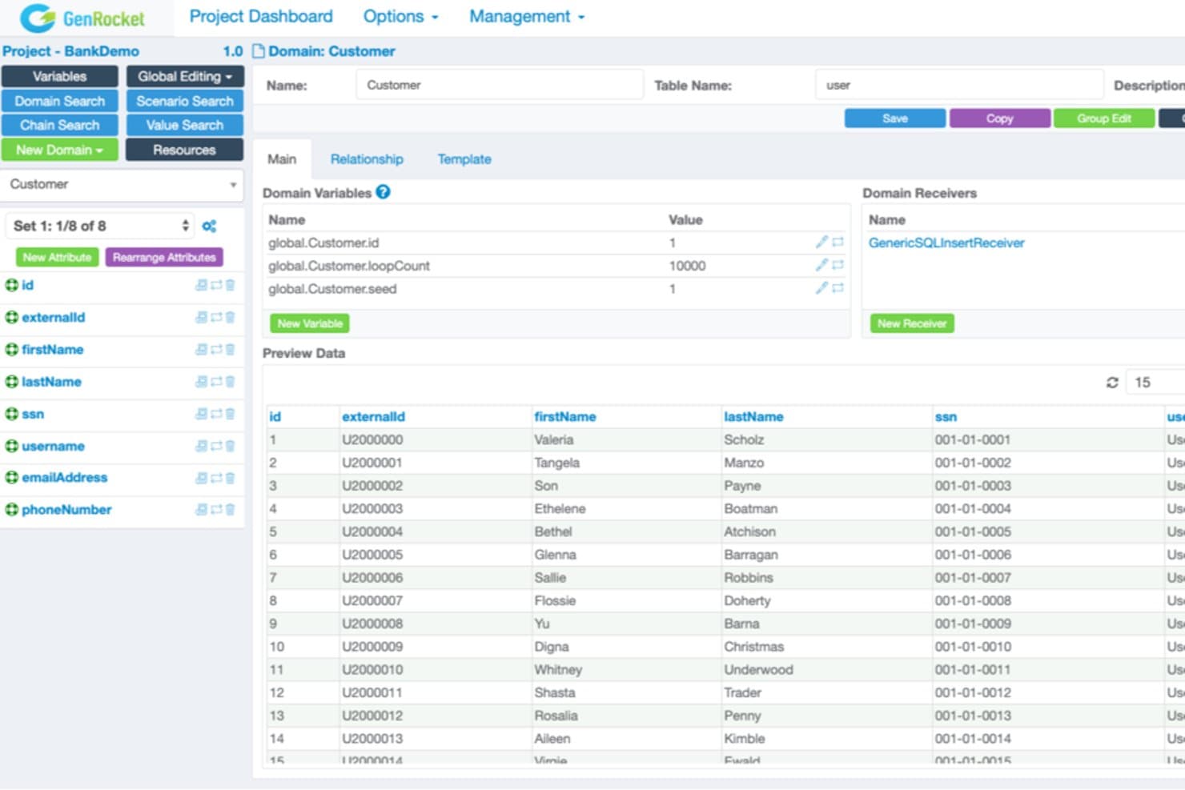Open the Set 1: 1/8 of 8 selector
Screen dimensions: 1185x790
[x=100, y=226]
